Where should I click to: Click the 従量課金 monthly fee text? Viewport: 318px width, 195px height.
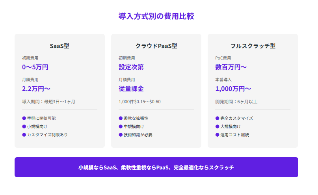click(131, 88)
